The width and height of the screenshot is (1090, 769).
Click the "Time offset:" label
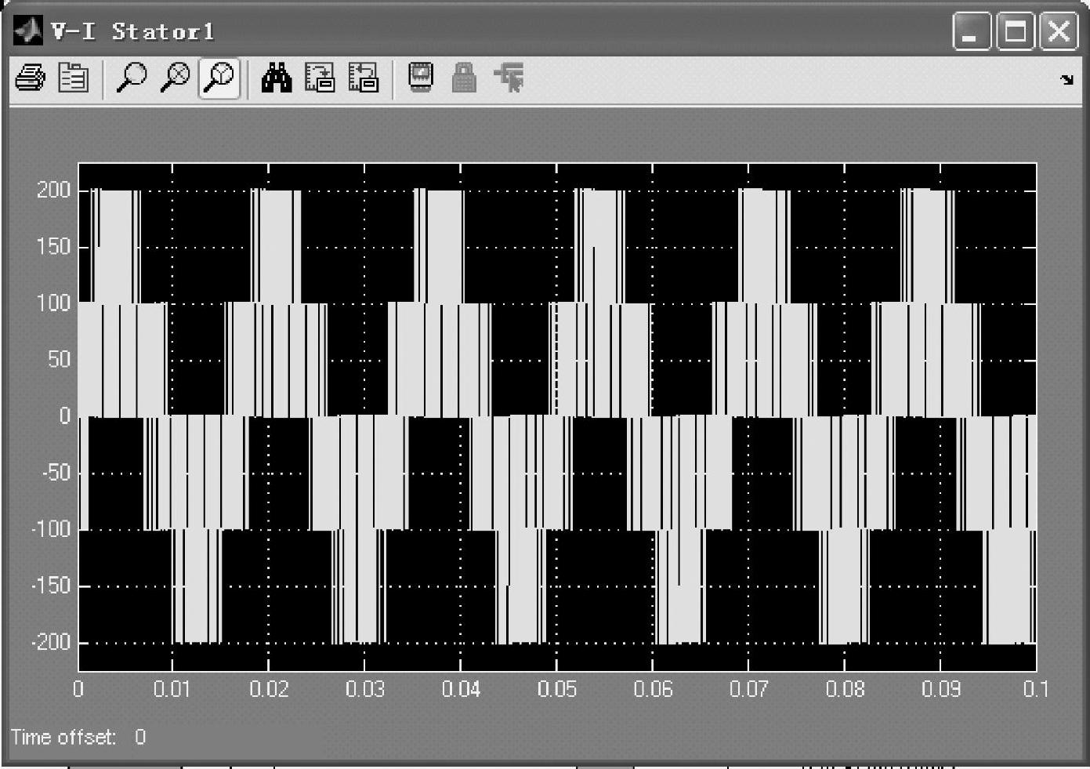[63, 737]
